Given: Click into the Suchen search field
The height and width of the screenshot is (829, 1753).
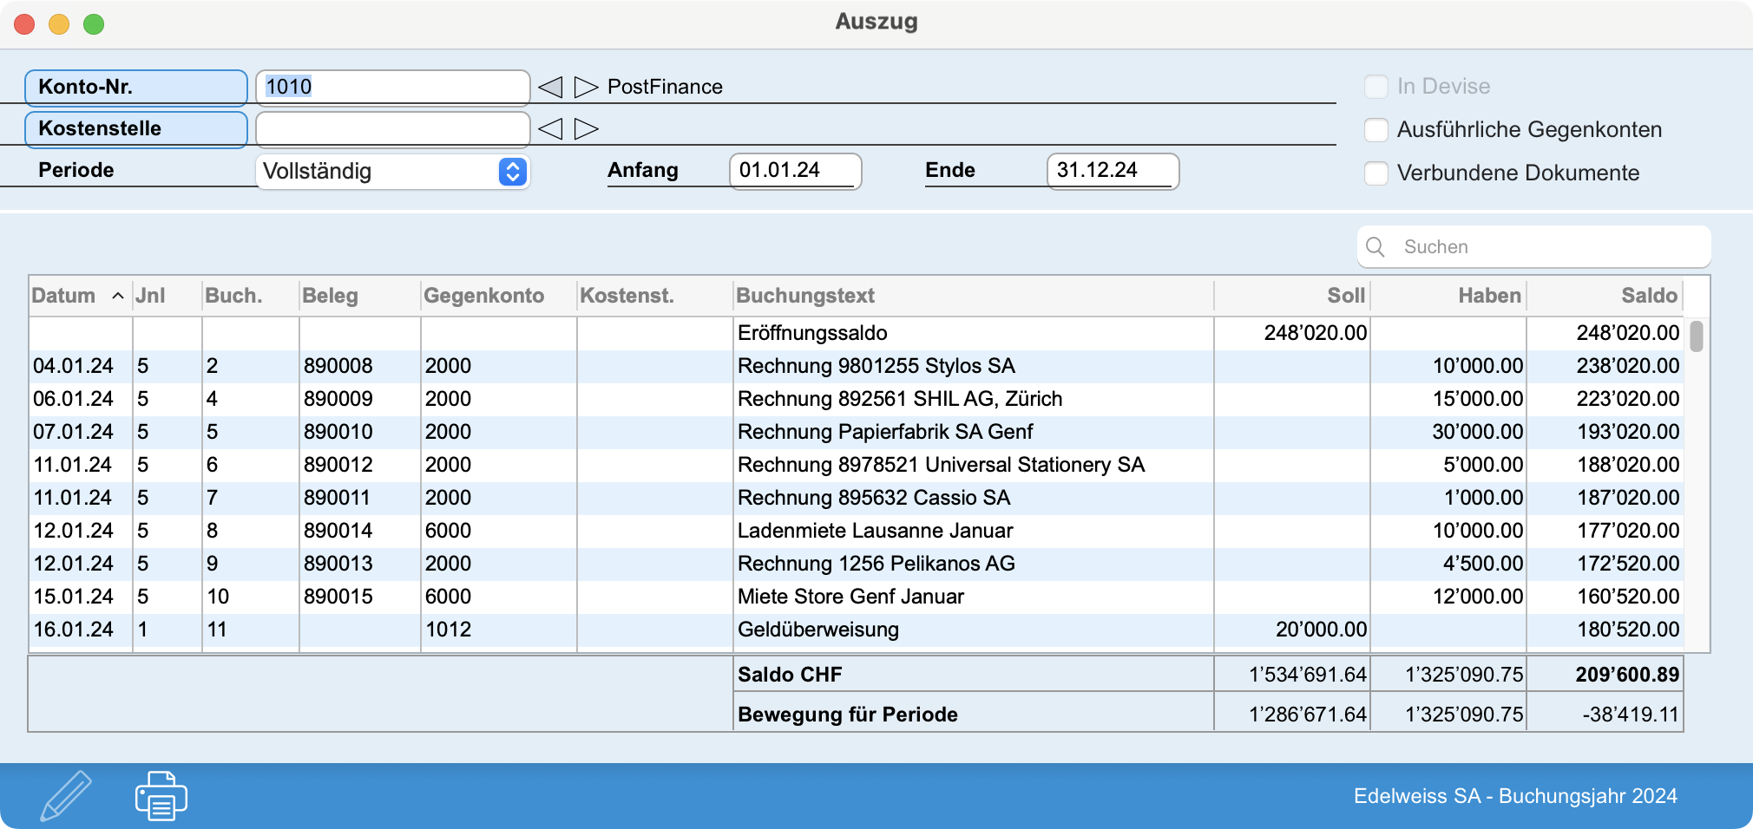Looking at the screenshot, I should point(1534,247).
